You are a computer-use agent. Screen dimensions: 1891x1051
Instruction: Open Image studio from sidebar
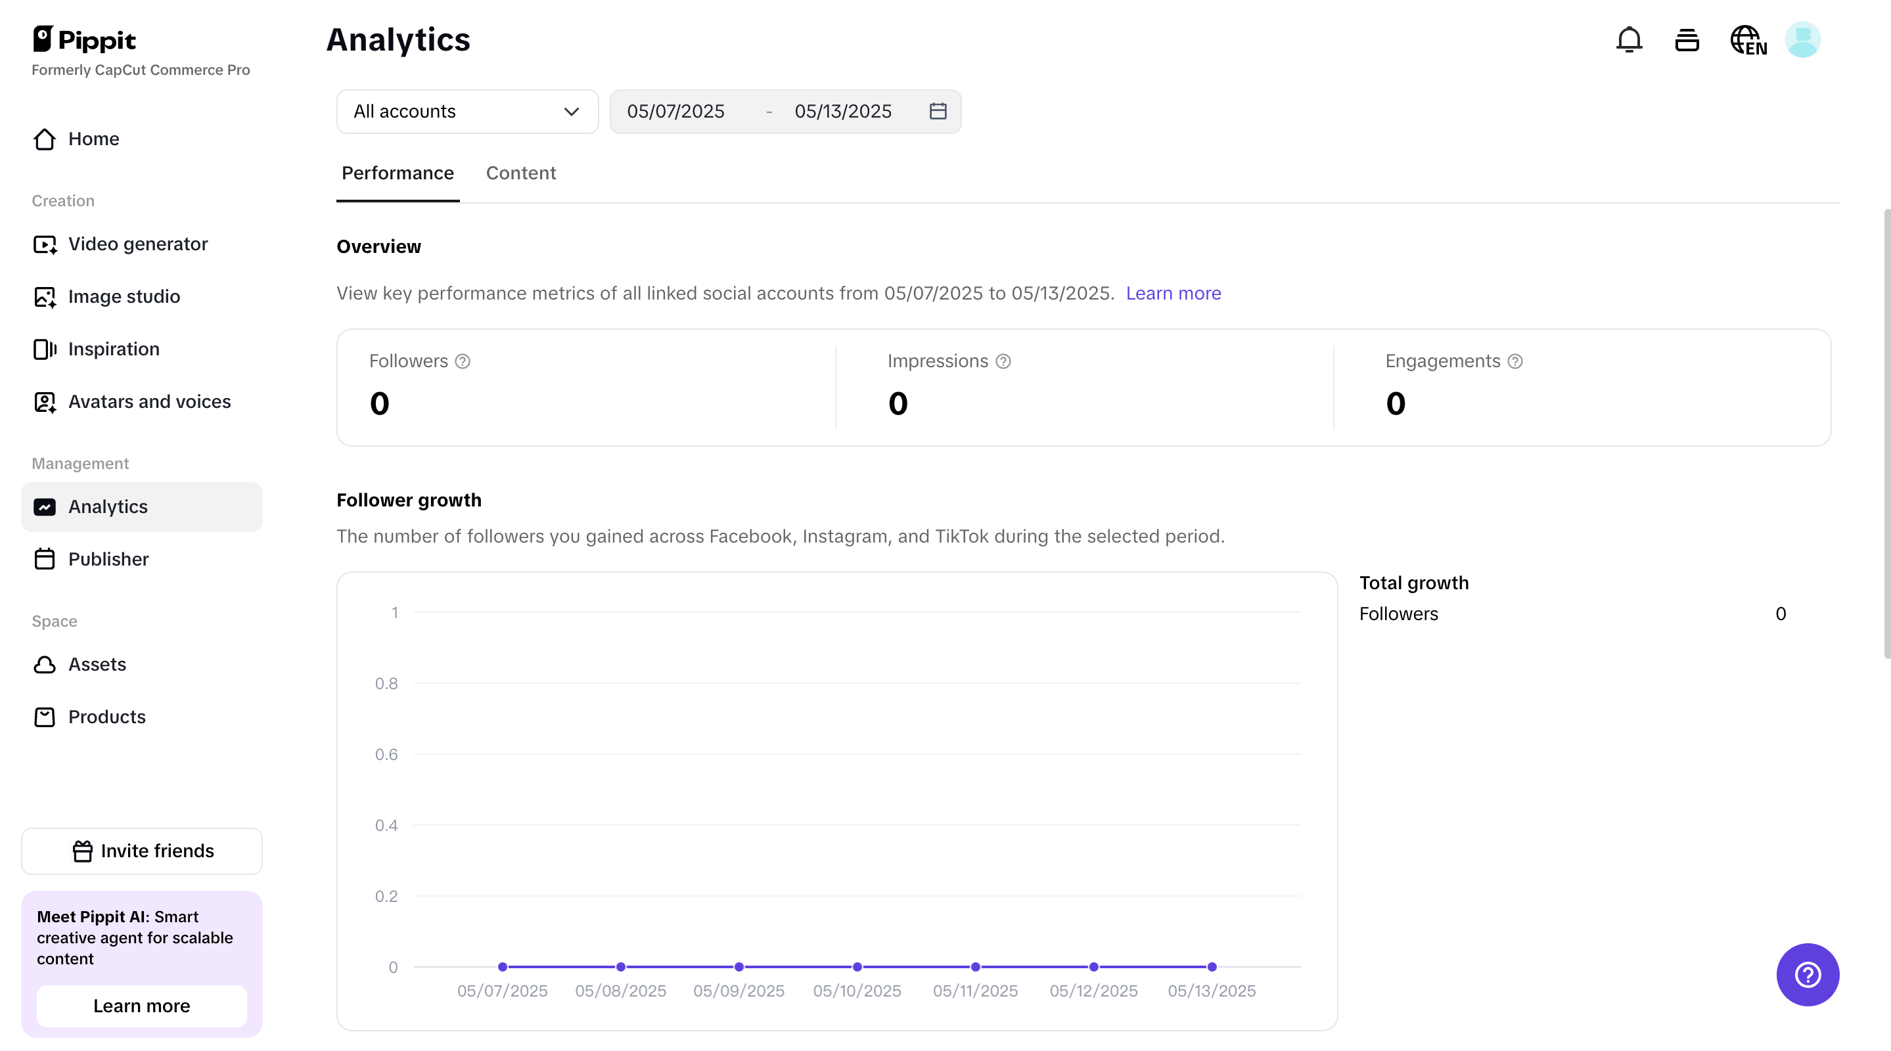(124, 296)
